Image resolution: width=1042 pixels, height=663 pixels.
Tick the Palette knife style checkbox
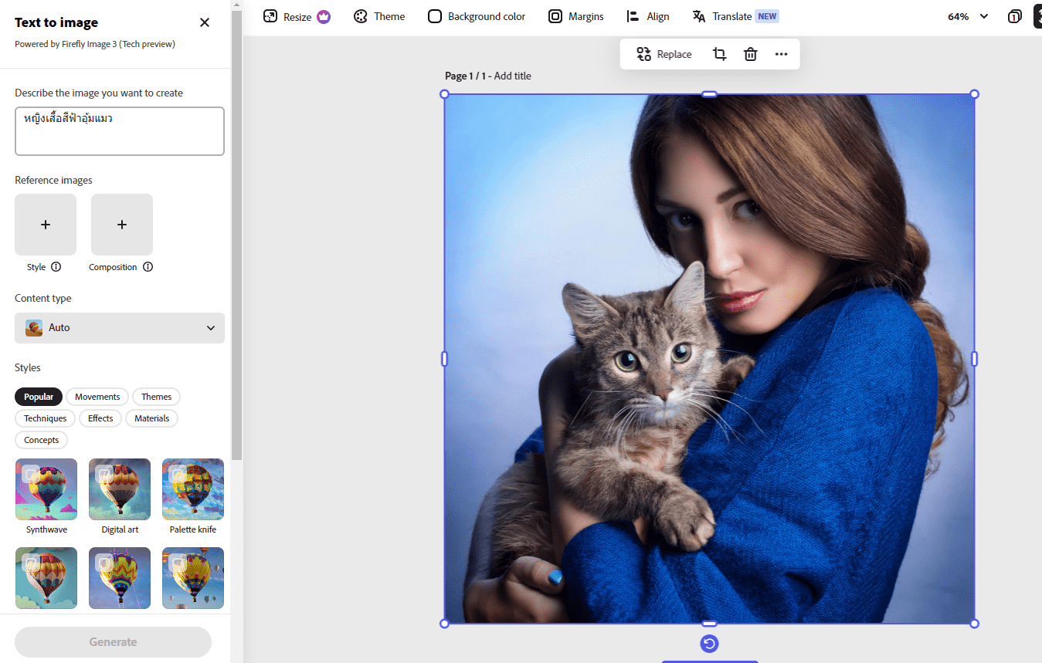178,474
